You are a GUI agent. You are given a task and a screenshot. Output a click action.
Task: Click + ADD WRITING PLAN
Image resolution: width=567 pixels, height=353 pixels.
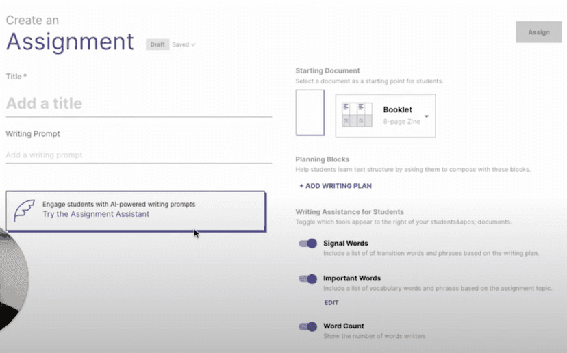[336, 186]
